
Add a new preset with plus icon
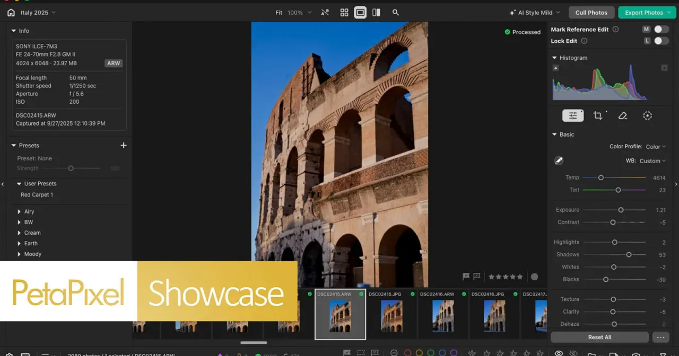[x=124, y=145]
